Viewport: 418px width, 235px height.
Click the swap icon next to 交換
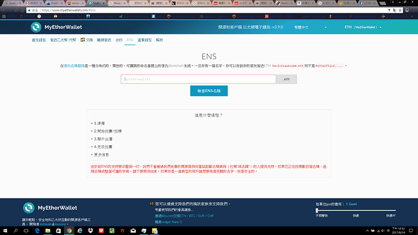[x=82, y=40]
